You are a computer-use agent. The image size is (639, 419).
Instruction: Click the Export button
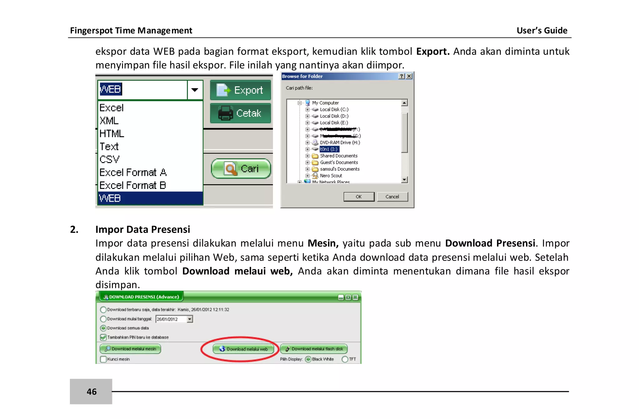click(x=240, y=90)
